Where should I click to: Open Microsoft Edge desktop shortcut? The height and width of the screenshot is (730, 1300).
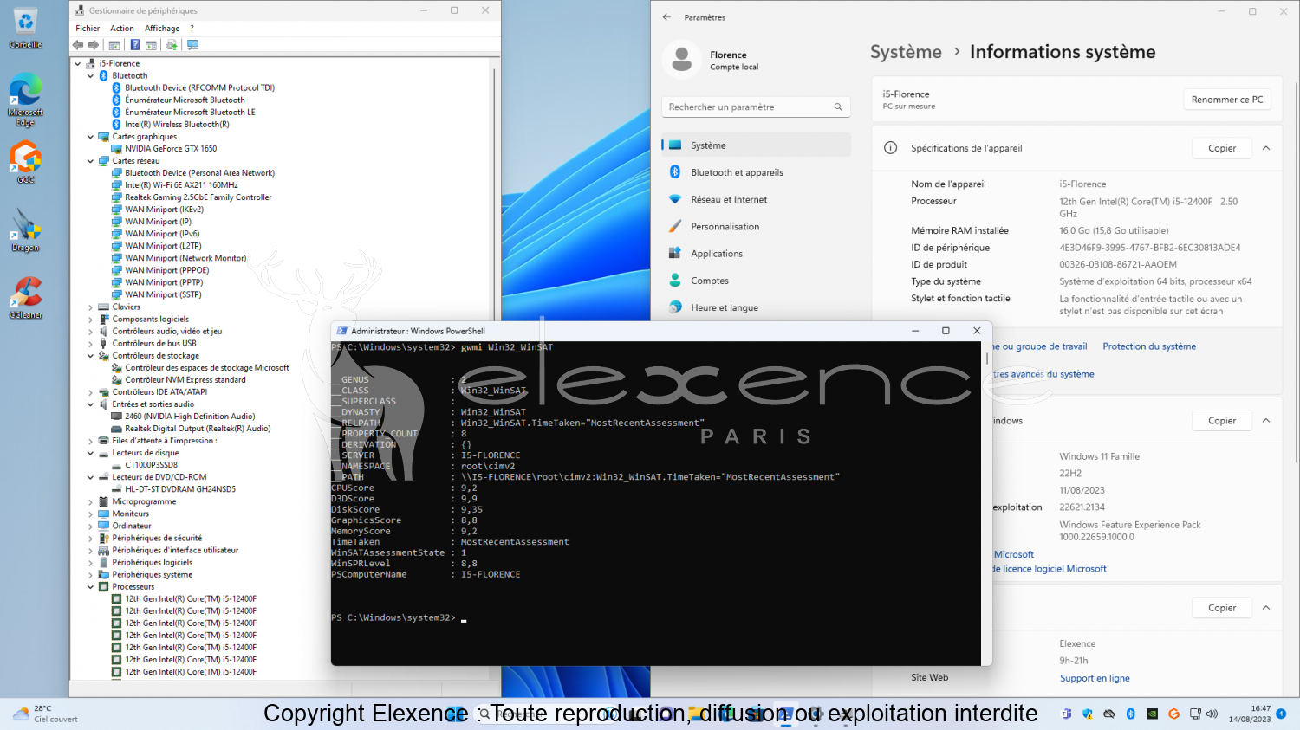[x=25, y=100]
